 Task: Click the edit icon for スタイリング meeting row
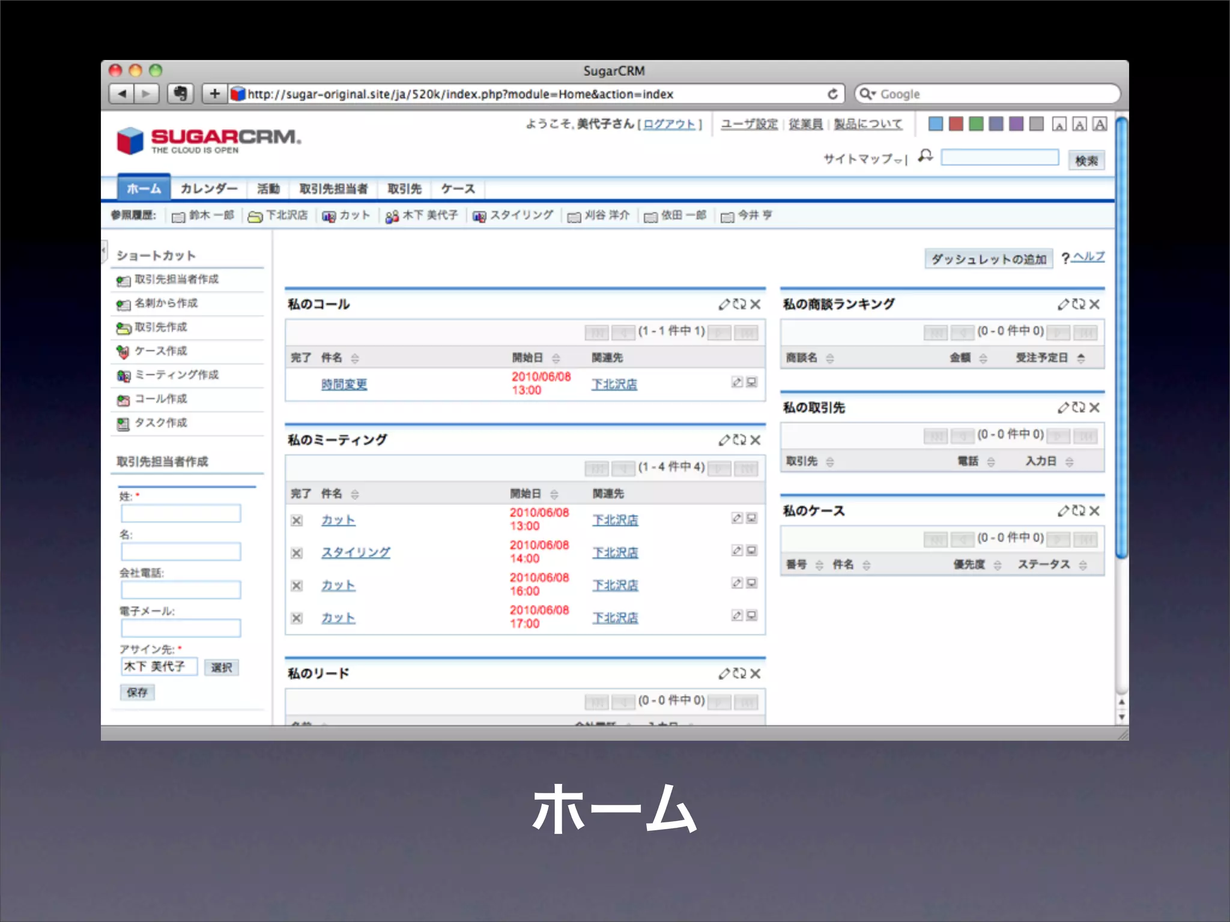click(737, 550)
